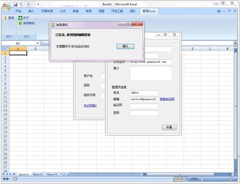Click the Excel help question mark icon
This screenshot has height=184, width=240.
pos(219,11)
